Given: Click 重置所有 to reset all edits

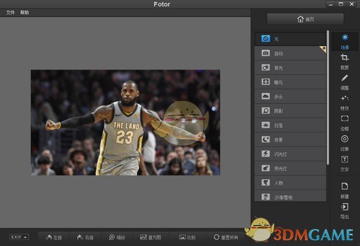Looking at the screenshot, I should 226,237.
